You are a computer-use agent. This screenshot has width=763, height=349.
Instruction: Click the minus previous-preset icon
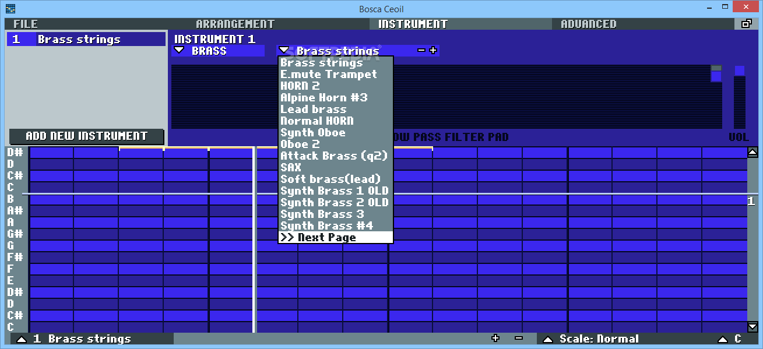(421, 51)
